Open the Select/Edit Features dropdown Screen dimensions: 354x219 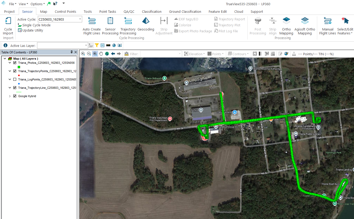pos(345,26)
